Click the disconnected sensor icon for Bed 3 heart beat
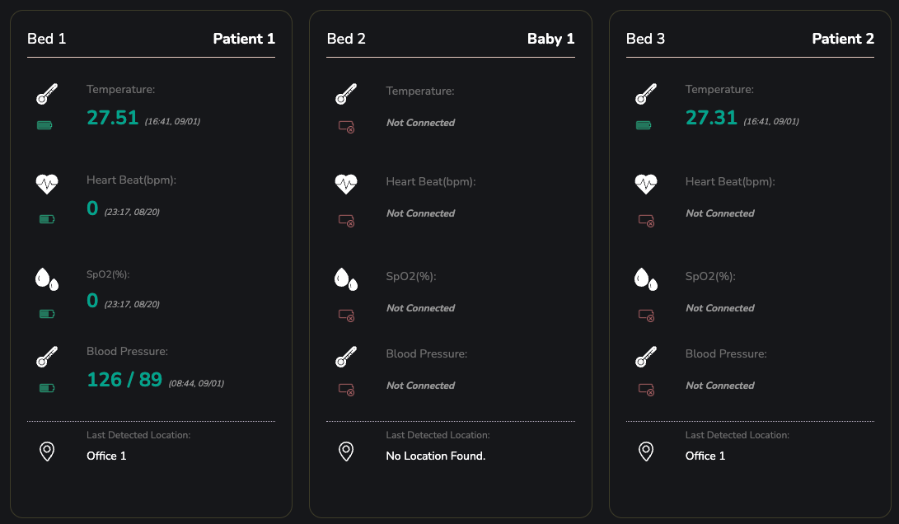This screenshot has width=899, height=524. [x=646, y=220]
